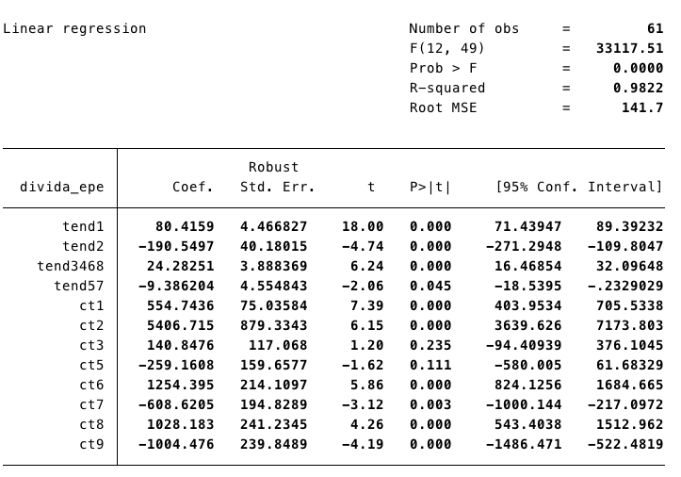Select the 'tend1' variable row label
This screenshot has height=477, width=681.
83,226
